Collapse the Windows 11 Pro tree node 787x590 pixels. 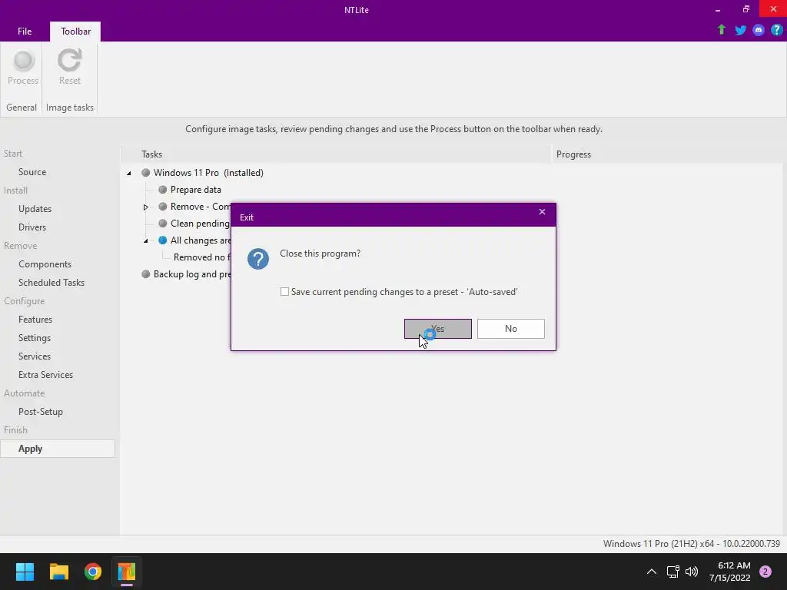[x=129, y=173]
